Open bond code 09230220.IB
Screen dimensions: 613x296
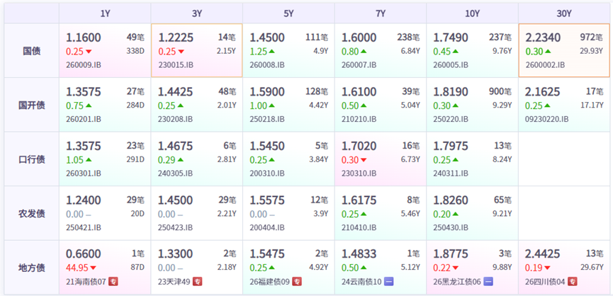pyautogui.click(x=546, y=119)
